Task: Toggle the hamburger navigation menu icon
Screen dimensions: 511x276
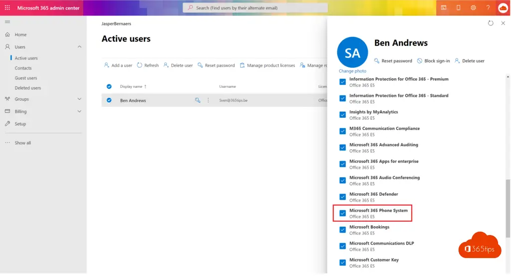Action: (7, 22)
